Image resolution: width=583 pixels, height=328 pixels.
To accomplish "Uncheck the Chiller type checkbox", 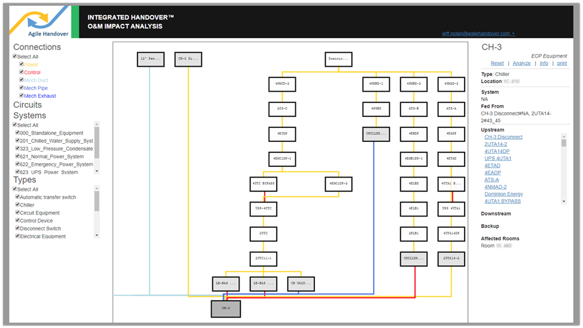I will click(x=17, y=204).
